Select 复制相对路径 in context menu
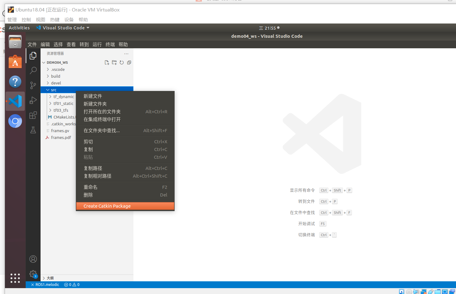Viewport: 456px width, 294px height. click(x=125, y=176)
